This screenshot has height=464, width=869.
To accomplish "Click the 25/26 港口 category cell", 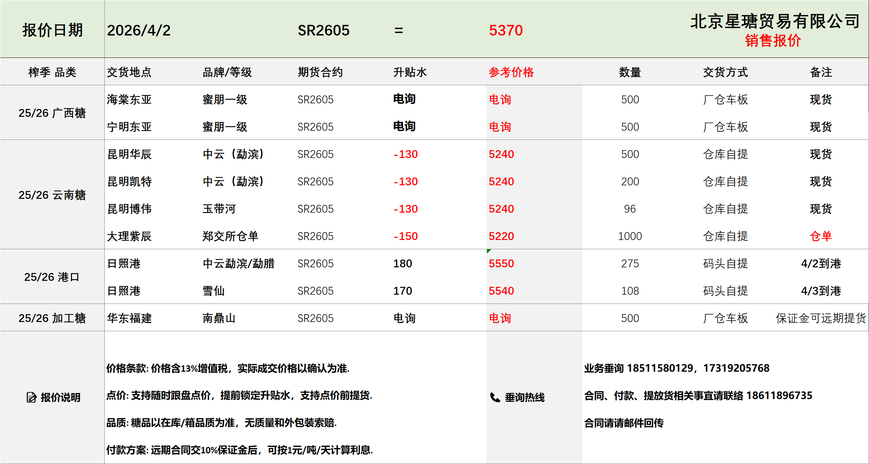I will pos(52,277).
